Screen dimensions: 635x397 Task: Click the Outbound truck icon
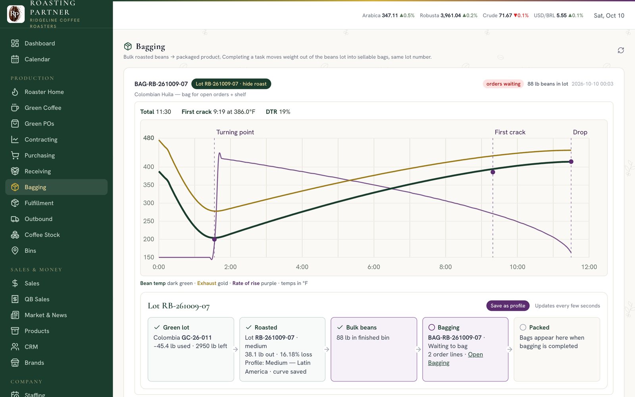[15, 219]
